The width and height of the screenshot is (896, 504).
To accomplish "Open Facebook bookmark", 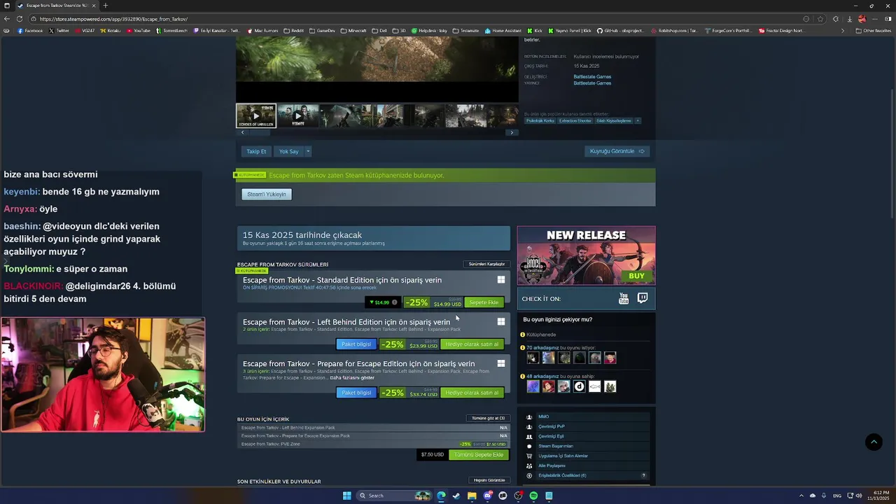I will click(30, 31).
